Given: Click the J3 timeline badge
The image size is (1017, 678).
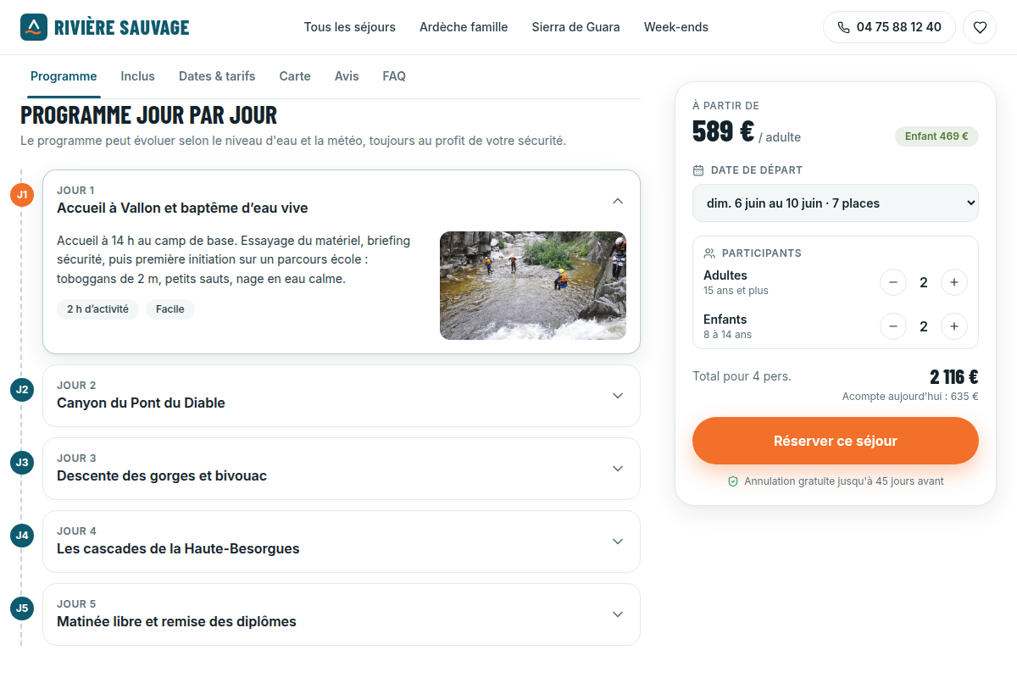Looking at the screenshot, I should click(22, 463).
